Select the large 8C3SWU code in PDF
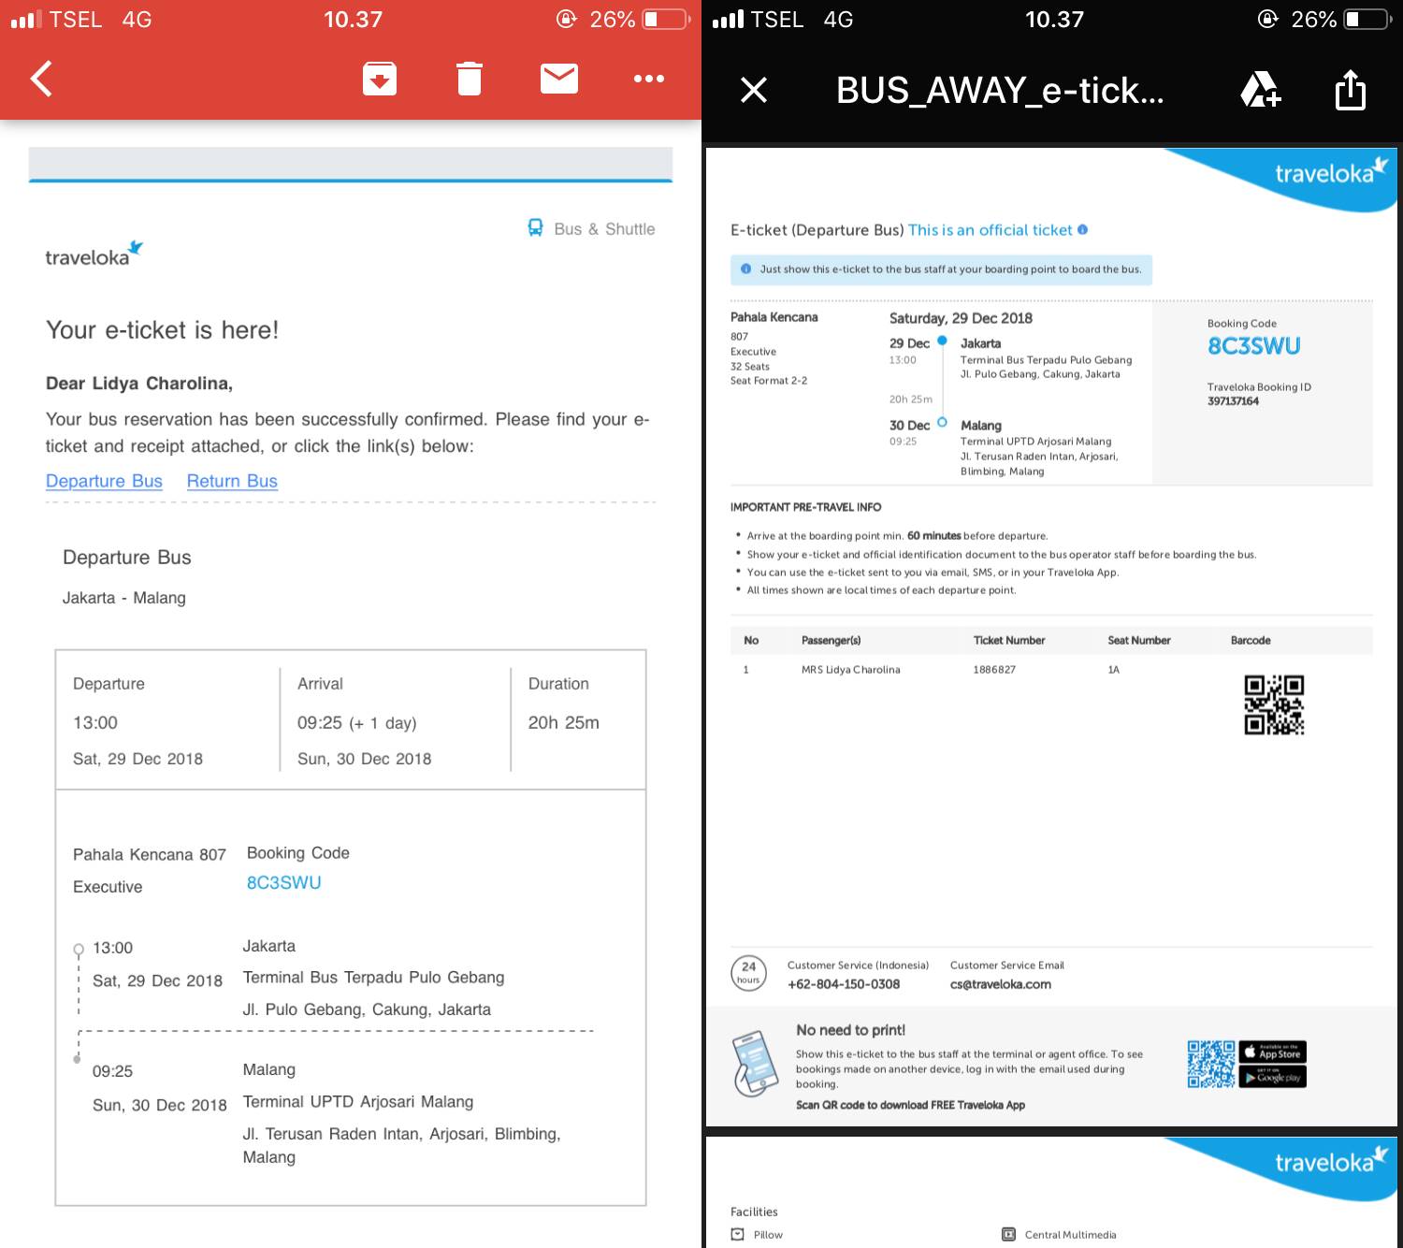The image size is (1403, 1248). 1253,346
